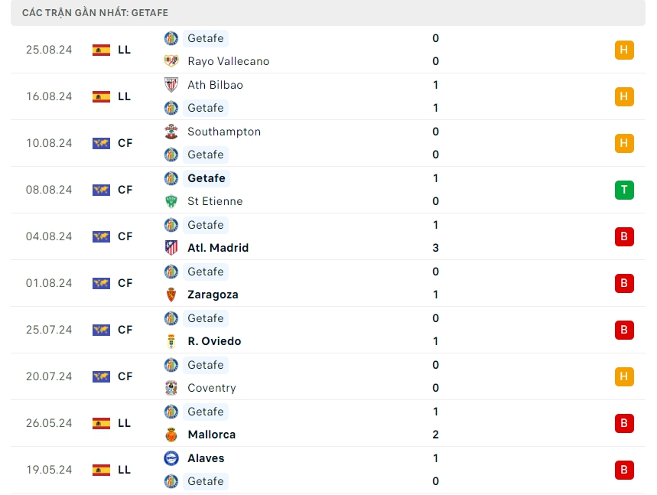Image resolution: width=657 pixels, height=495 pixels.
Task: Click the red B badge for Atl. Madrid match
Action: [x=624, y=236]
